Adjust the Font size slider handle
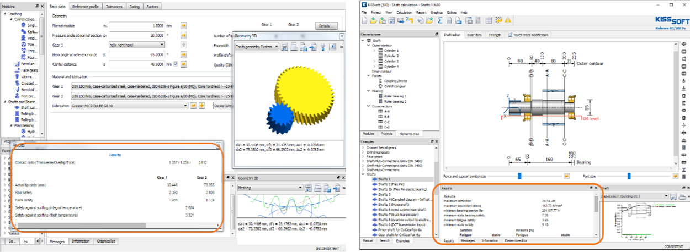 629,176
